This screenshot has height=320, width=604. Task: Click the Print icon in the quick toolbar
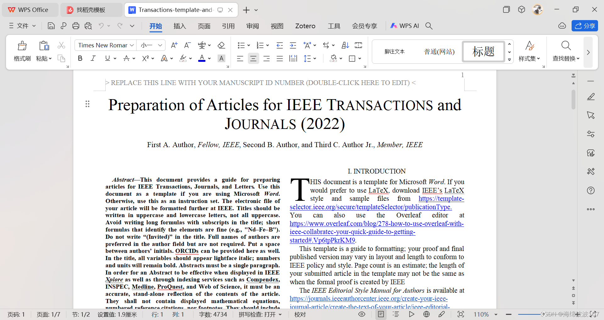point(75,26)
